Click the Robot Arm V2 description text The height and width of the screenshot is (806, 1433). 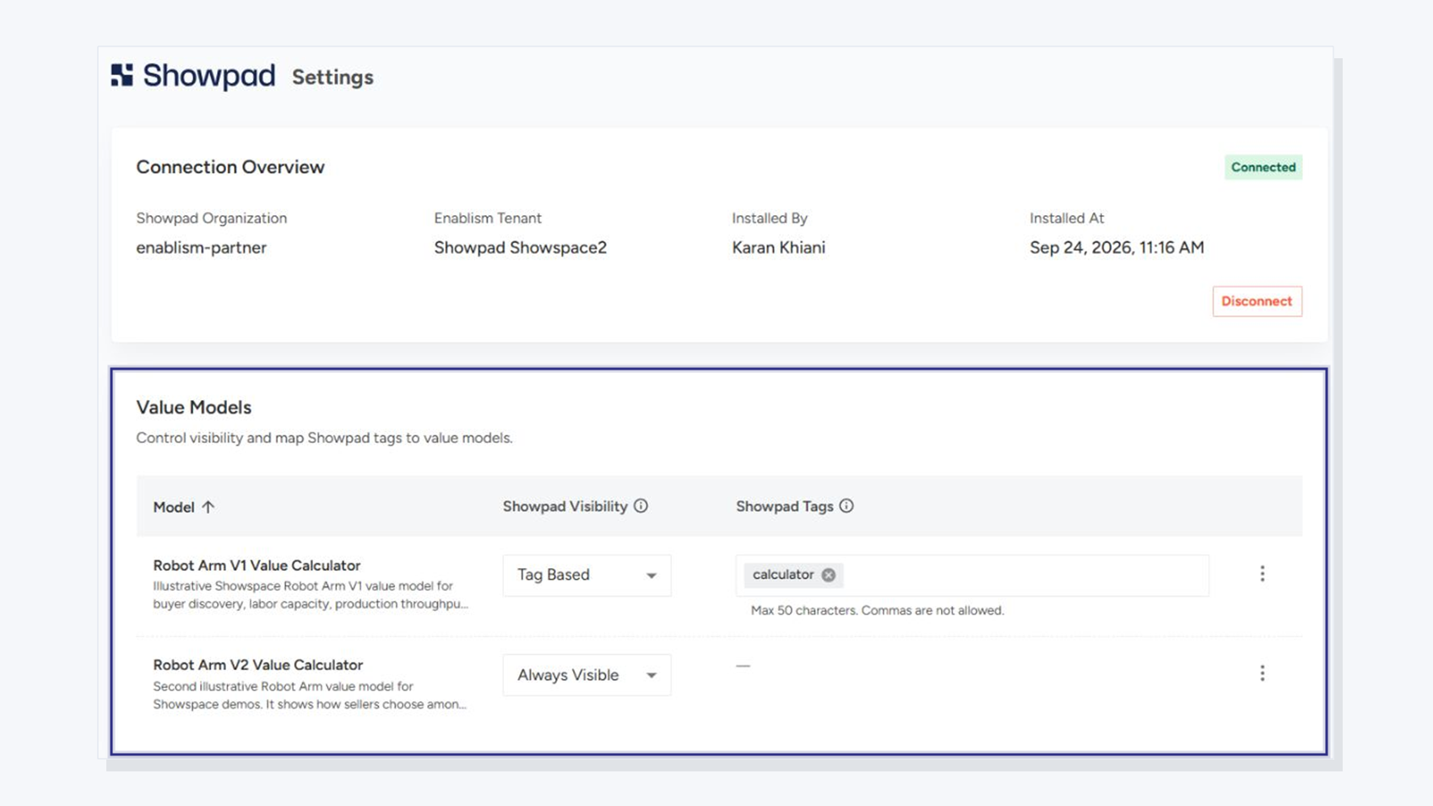point(310,695)
